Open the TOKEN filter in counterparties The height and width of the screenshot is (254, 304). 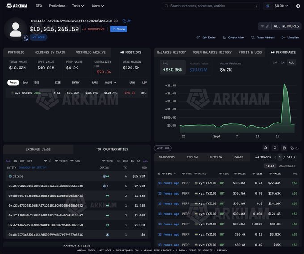coord(61,161)
